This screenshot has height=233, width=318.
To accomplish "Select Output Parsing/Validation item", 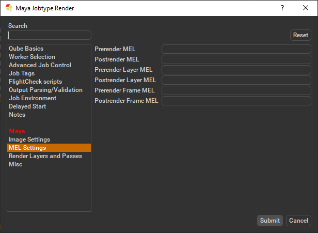I will [x=45, y=90].
